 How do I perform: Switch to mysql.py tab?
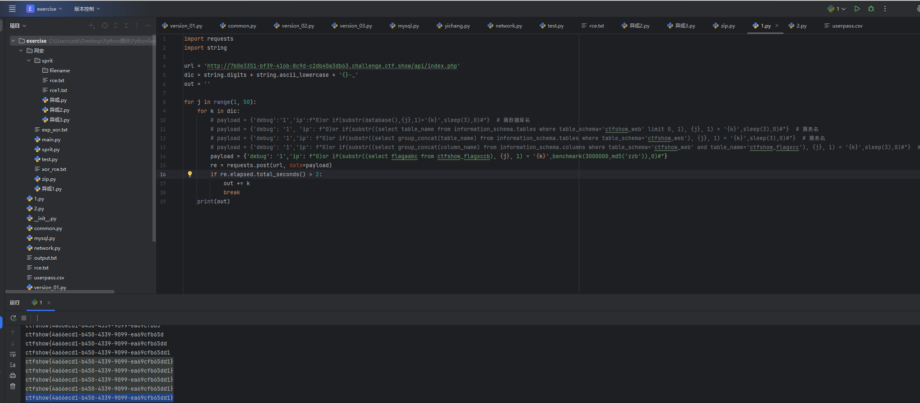[x=405, y=25]
